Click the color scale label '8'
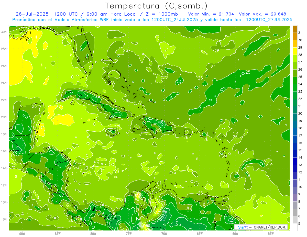 click(x=299, y=201)
